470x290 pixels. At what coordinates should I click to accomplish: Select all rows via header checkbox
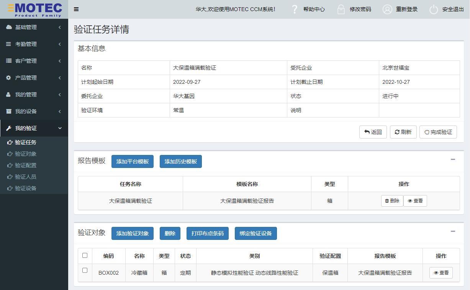click(x=85, y=256)
